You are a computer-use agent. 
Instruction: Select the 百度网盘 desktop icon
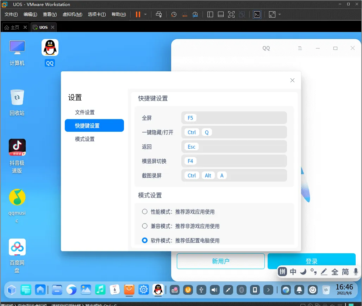[17, 255]
